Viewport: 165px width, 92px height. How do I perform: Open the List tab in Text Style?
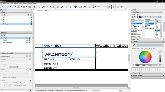coord(137,14)
